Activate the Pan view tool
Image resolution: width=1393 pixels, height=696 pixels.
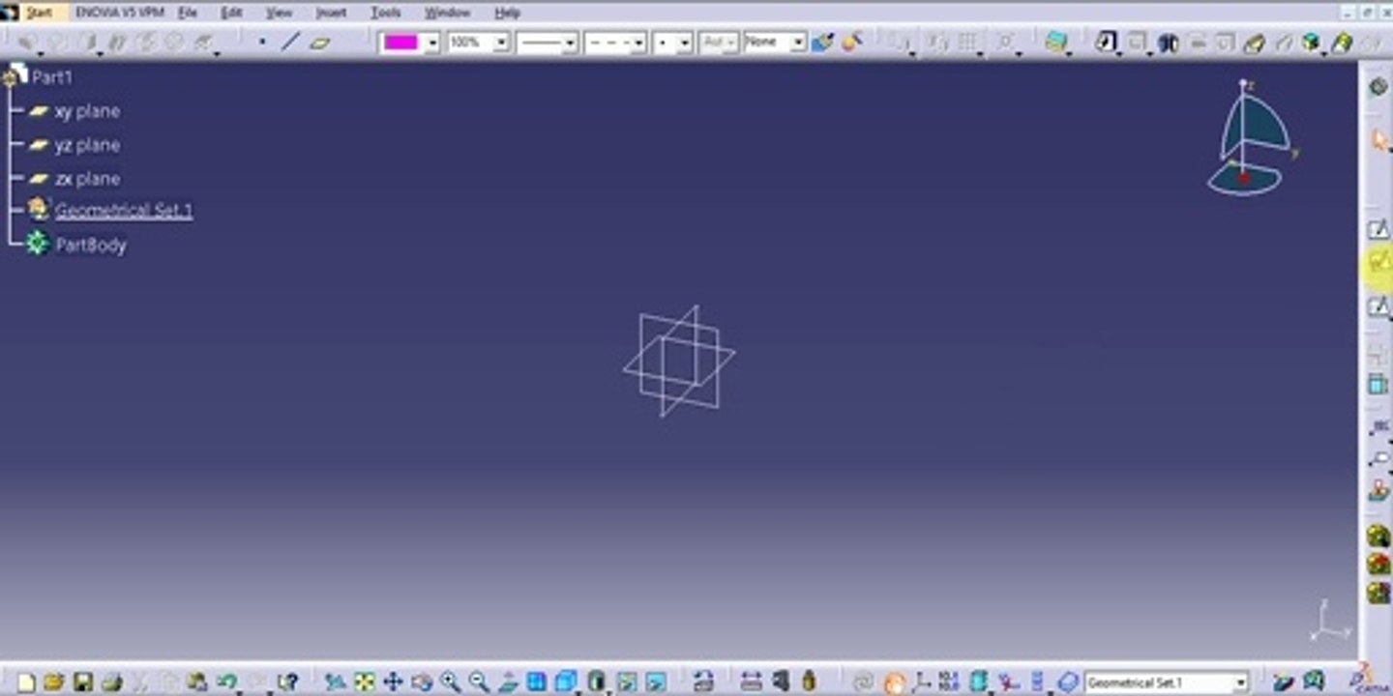point(393,681)
